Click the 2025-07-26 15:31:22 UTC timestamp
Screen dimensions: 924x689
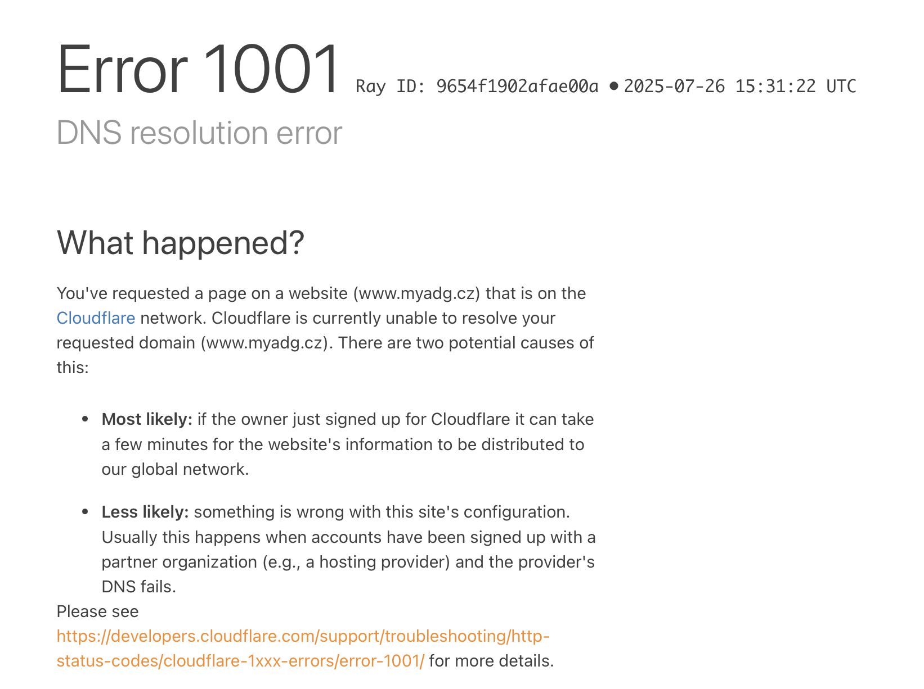(x=740, y=87)
